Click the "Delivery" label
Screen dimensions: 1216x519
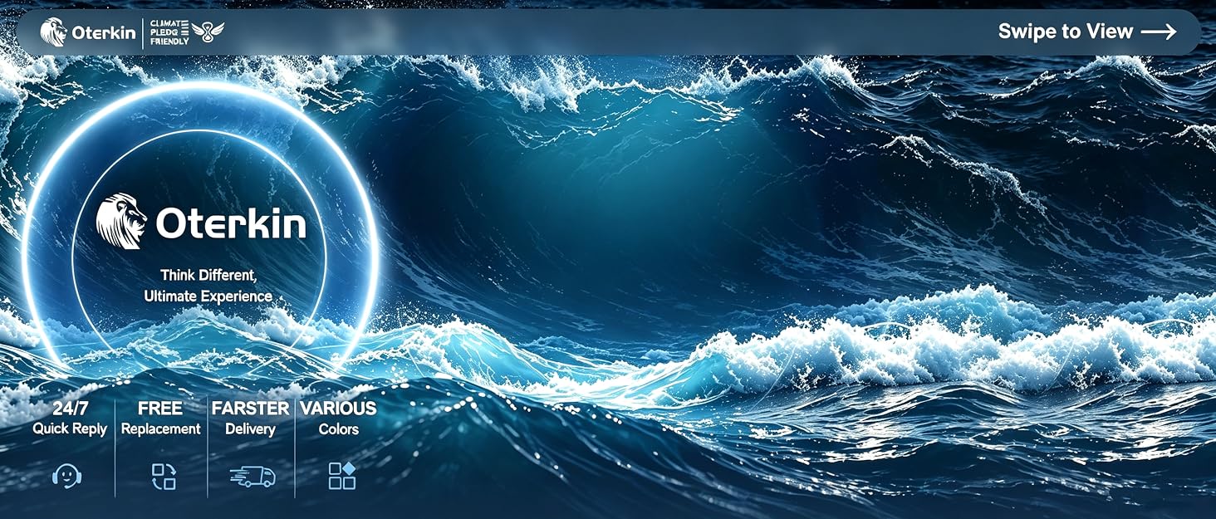[x=250, y=429]
